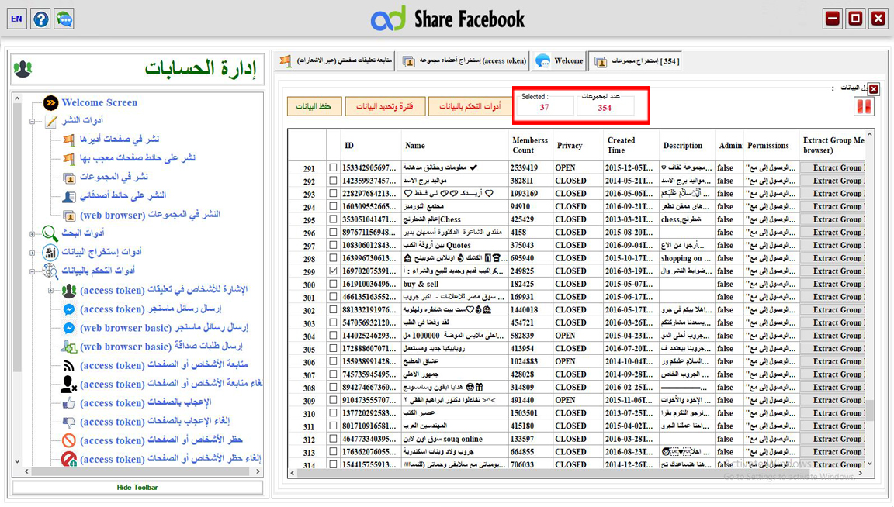Image resolution: width=894 pixels, height=507 pixels.
Task: Click the groups count field showing 354
Action: click(x=605, y=106)
